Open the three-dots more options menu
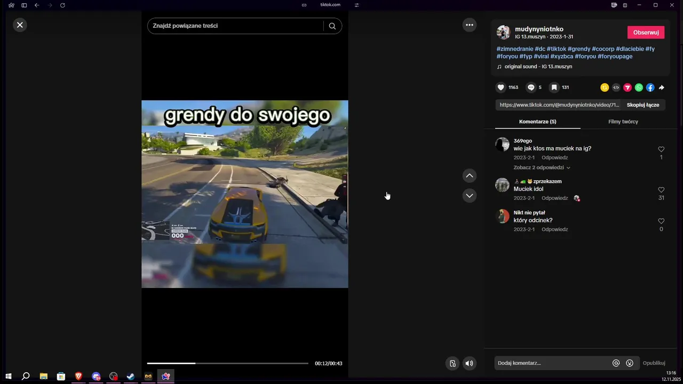 click(470, 25)
